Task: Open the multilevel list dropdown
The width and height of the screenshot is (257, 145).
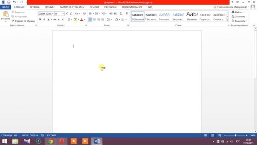Action: (104, 14)
